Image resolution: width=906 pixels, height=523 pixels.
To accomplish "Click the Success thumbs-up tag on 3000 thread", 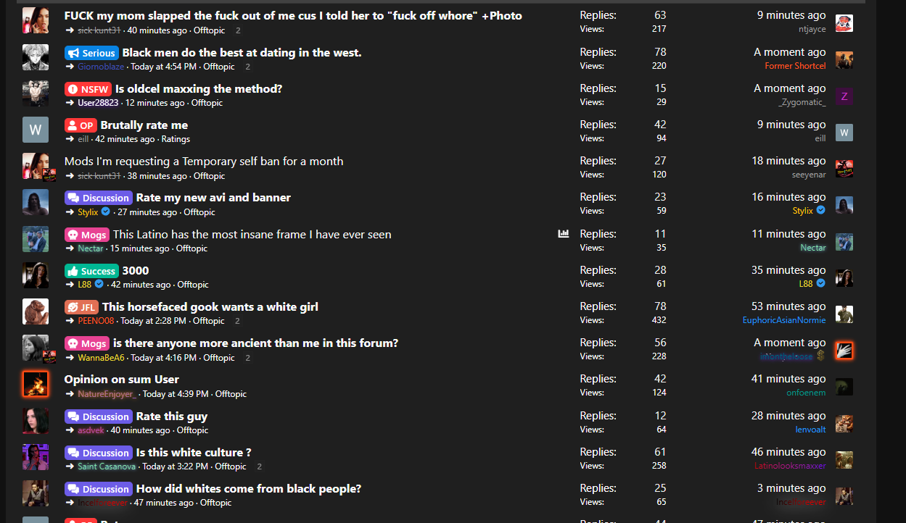I will [91, 271].
